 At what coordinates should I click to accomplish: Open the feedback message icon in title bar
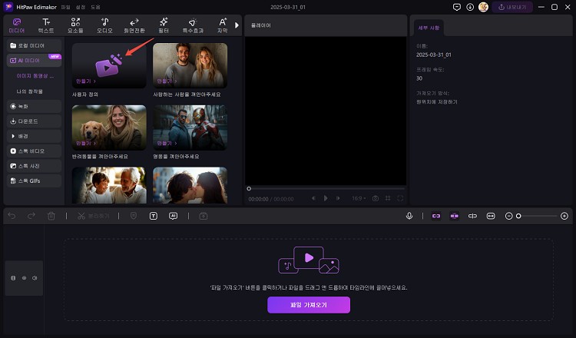point(457,7)
